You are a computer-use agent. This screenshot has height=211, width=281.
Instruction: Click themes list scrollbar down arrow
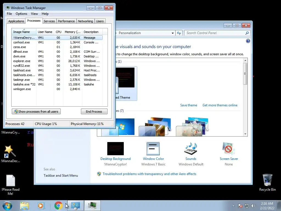point(245,134)
